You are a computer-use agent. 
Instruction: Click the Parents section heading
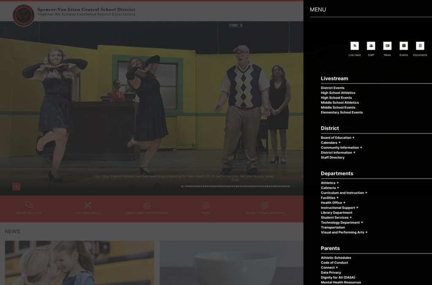coord(330,248)
